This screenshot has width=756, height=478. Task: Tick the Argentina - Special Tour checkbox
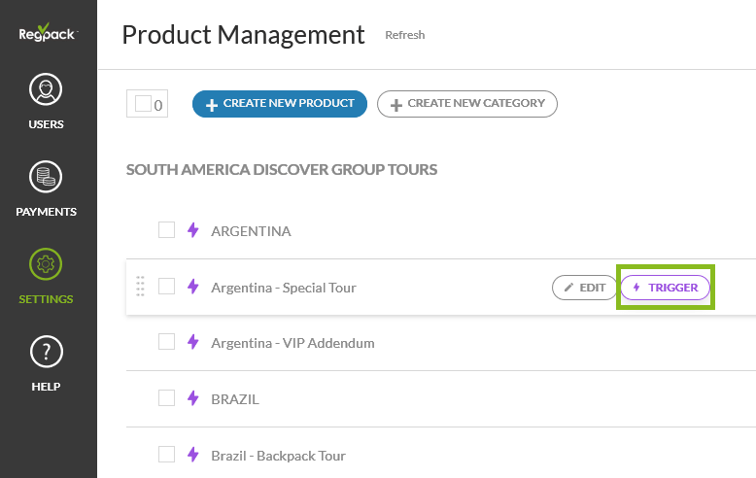166,287
